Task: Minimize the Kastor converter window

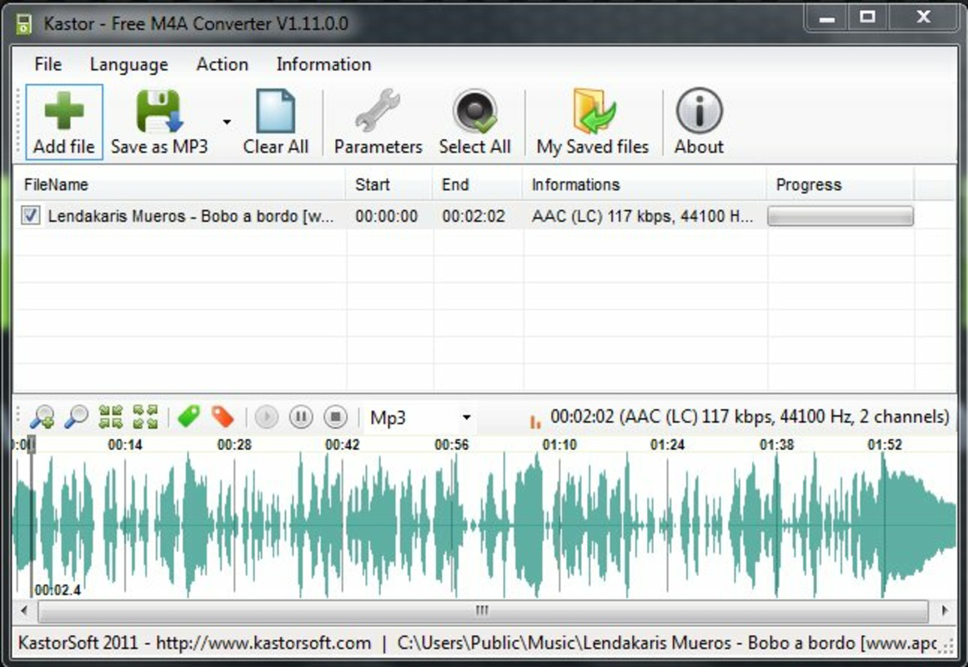Action: tap(826, 18)
